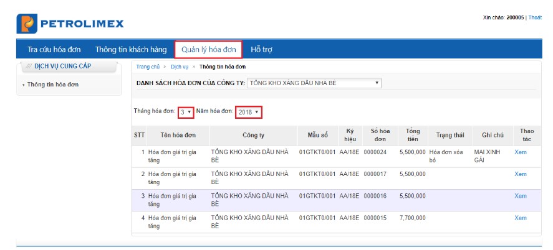
Task: Click the Mẫu số column header
Action: [318, 135]
